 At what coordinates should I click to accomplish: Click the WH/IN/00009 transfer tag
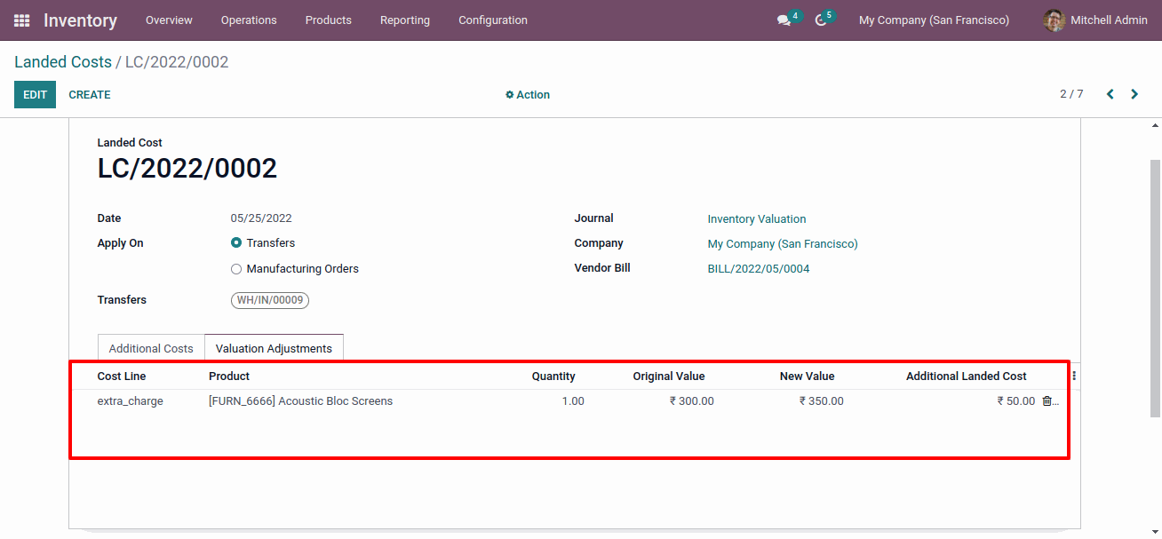[x=270, y=300]
